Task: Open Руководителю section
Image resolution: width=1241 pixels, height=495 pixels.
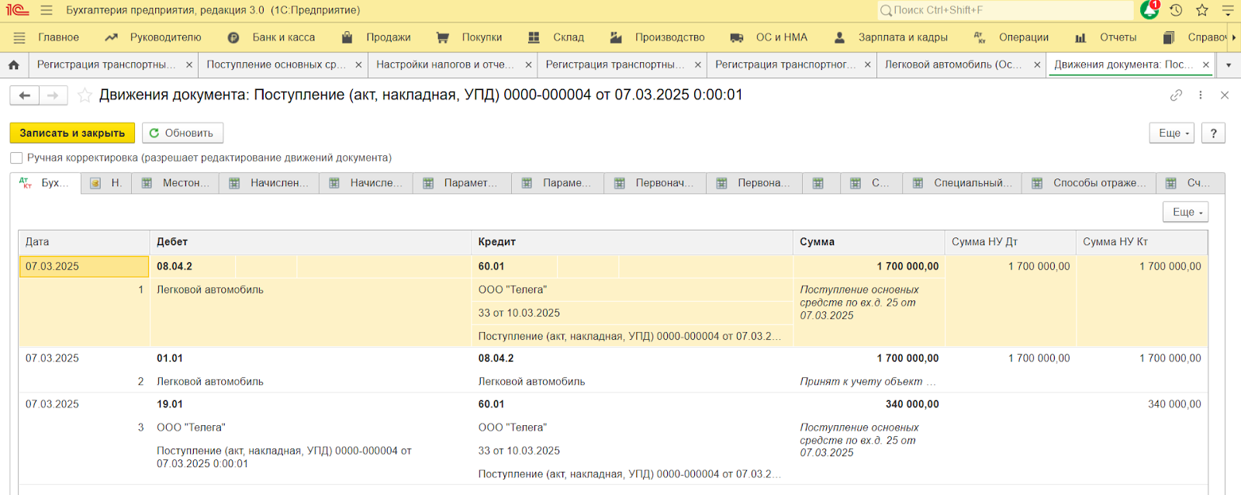Action: pyautogui.click(x=154, y=37)
